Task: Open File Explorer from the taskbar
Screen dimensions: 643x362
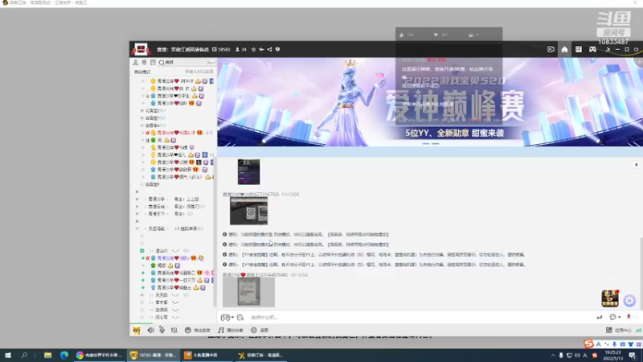Action: (x=47, y=355)
